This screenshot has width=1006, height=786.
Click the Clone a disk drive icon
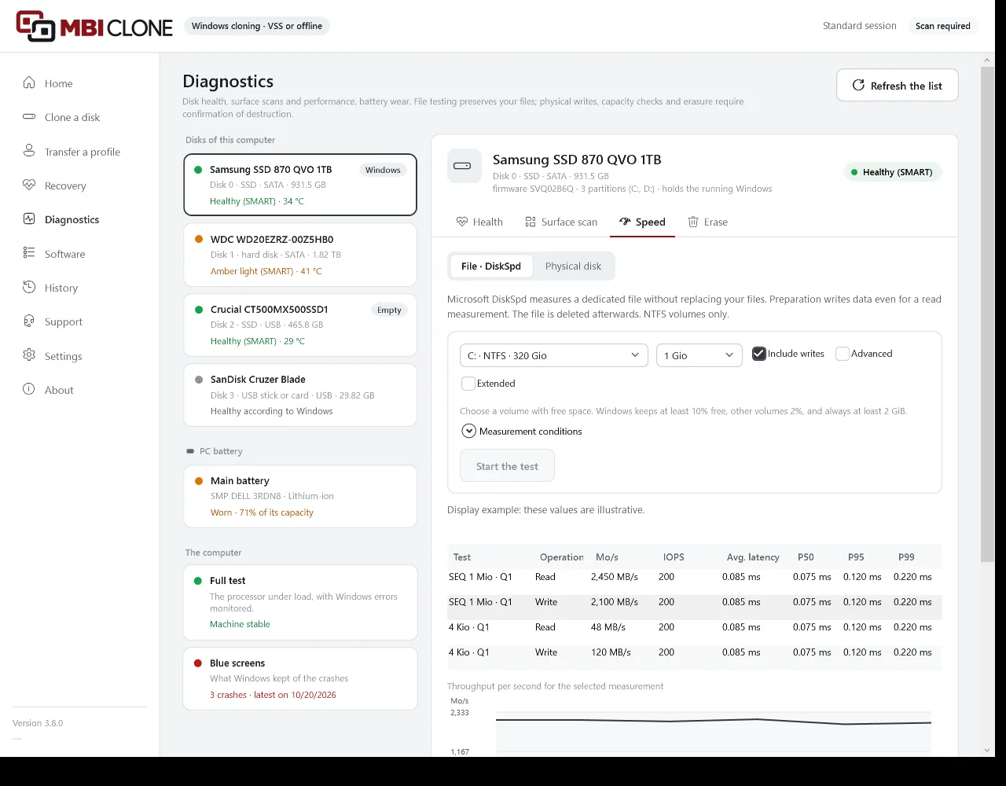pos(29,117)
